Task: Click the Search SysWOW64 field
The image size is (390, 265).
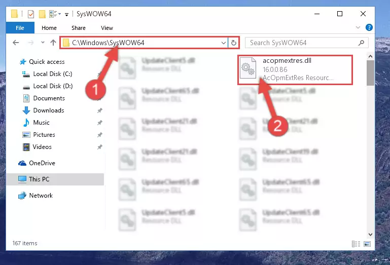Action: coord(306,43)
